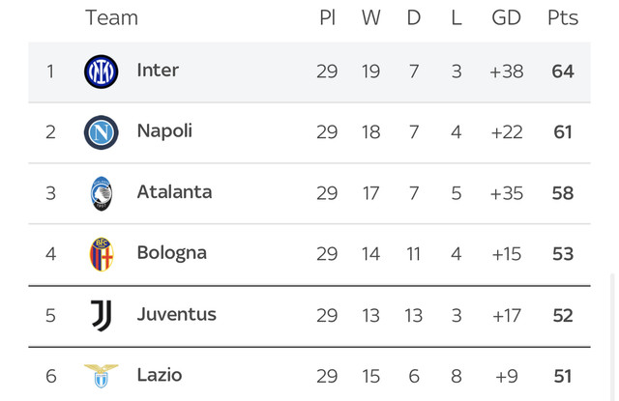
Task: Click Inter's 64 points value
Action: [563, 72]
